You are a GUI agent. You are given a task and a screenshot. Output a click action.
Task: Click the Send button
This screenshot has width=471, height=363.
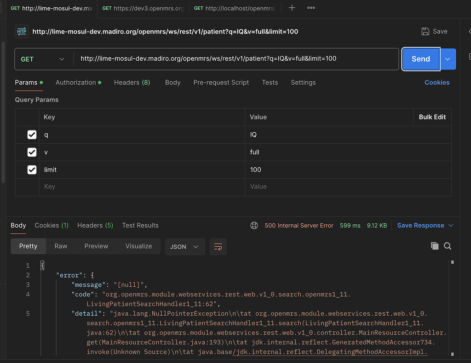[x=420, y=59]
